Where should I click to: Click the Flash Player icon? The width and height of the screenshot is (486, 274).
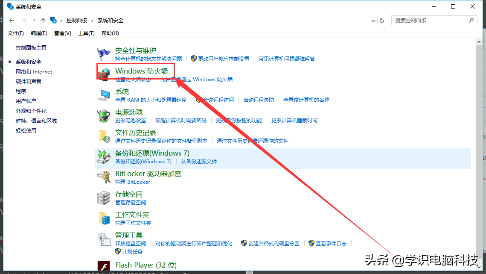point(104,266)
